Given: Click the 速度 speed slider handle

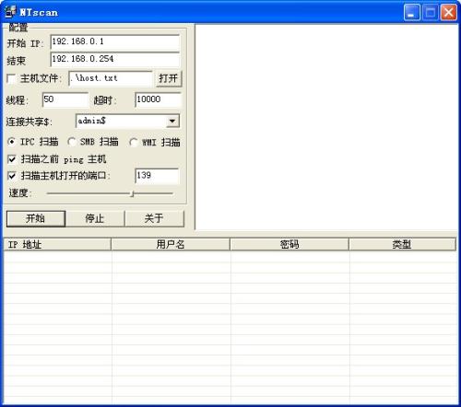Looking at the screenshot, I should 132,193.
